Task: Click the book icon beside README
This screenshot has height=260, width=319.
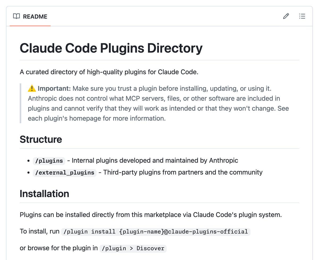Action: point(16,16)
